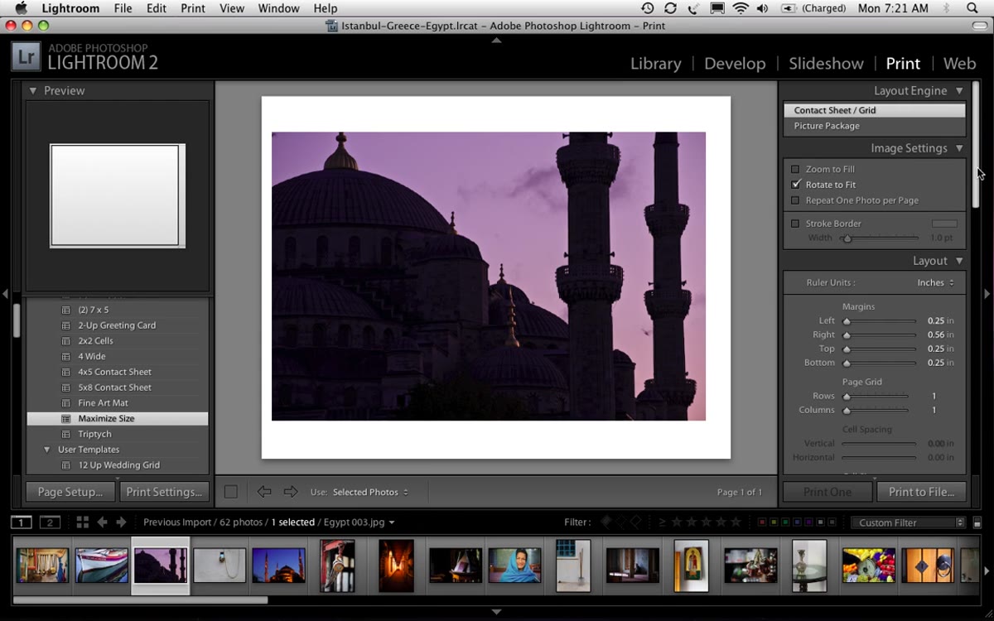This screenshot has width=994, height=621.
Task: Open Spotlight search in the menu bar
Action: [972, 8]
